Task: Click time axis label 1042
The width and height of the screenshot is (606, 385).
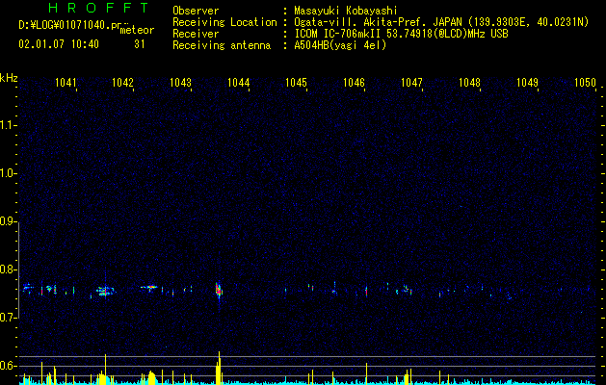Action: [122, 82]
